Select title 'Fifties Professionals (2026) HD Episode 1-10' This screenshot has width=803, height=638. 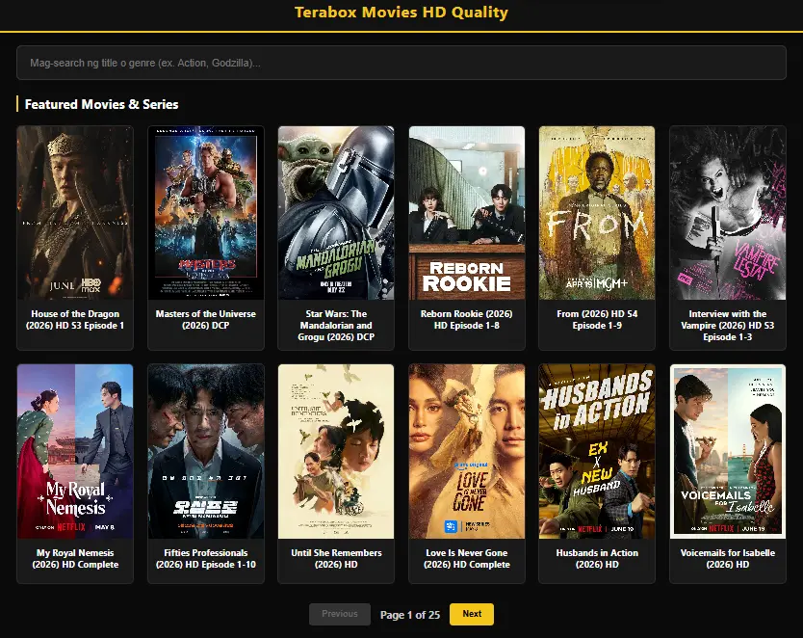pyautogui.click(x=206, y=559)
